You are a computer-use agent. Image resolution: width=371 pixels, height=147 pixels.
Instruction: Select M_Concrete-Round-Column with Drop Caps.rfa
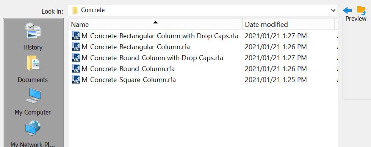[152, 57]
